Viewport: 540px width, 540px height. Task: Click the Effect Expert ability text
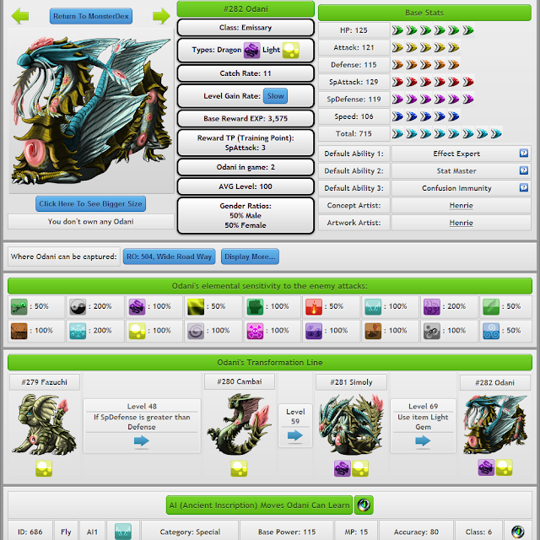tap(456, 154)
